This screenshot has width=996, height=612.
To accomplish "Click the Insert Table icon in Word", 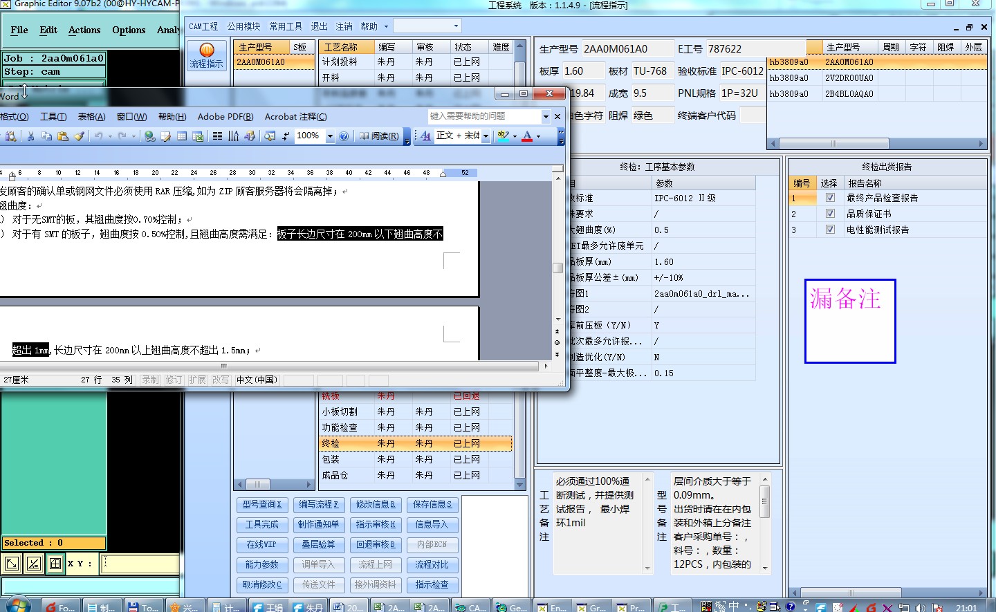I will click(x=182, y=136).
